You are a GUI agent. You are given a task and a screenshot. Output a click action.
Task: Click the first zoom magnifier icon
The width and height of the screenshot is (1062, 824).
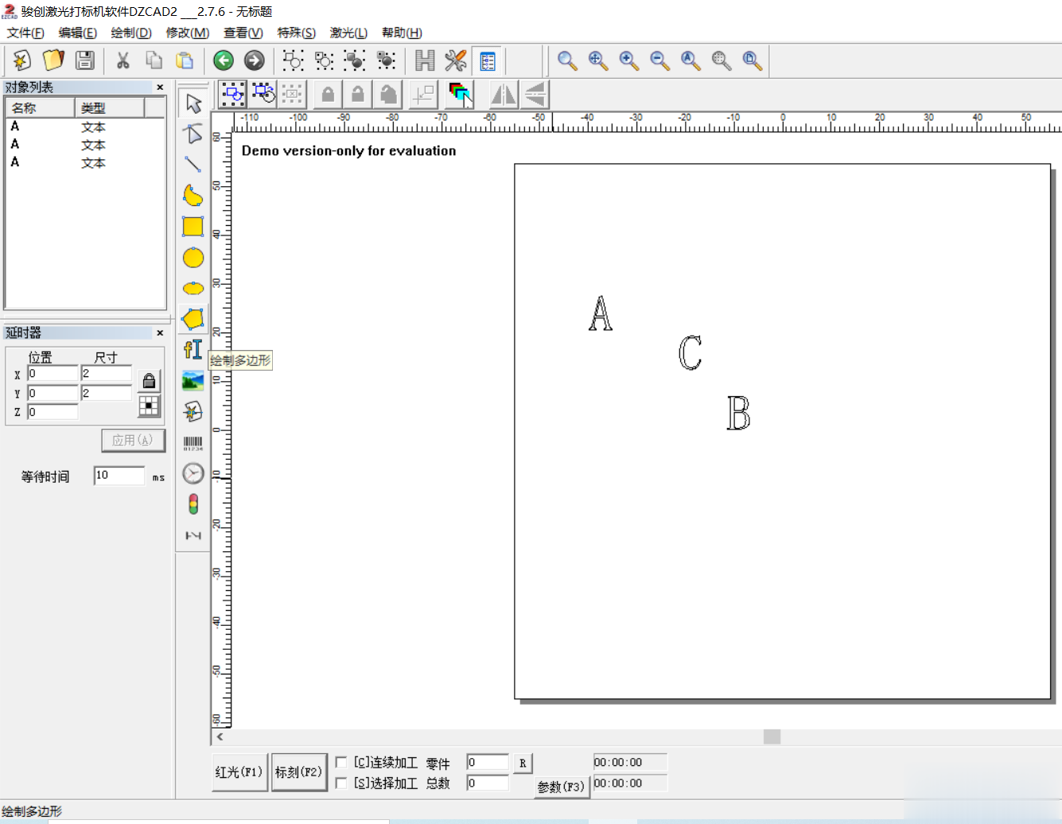click(x=567, y=60)
